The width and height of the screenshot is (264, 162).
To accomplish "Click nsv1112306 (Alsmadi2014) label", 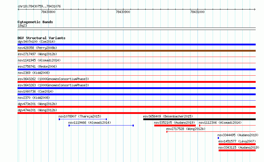I will tap(220, 123).
